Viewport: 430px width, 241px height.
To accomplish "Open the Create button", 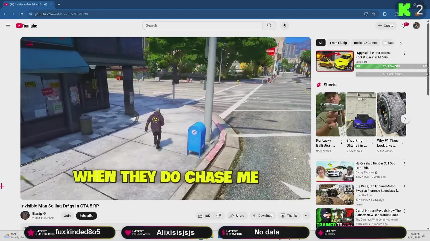I will 385,26.
